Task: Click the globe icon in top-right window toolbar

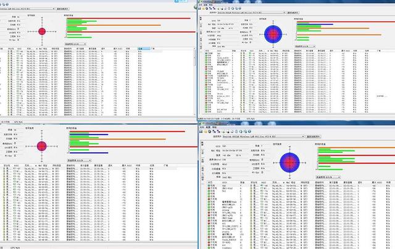Action: (207, 8)
